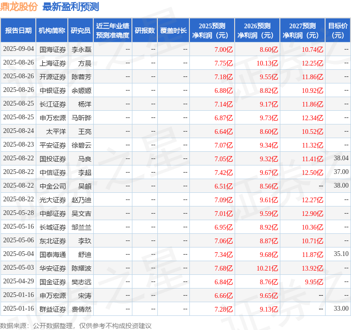Click the 9.95亿 2027 forecast value

tap(314, 282)
